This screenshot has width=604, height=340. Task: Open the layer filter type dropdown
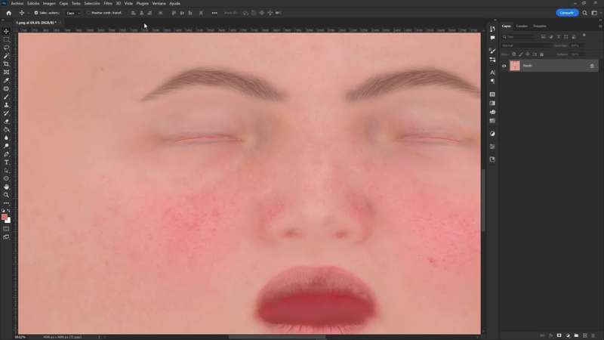[521, 36]
